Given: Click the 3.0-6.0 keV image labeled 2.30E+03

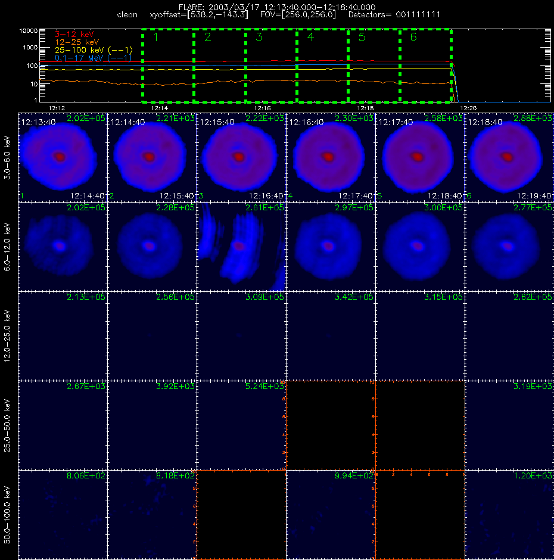Looking at the screenshot, I should (x=331, y=157).
